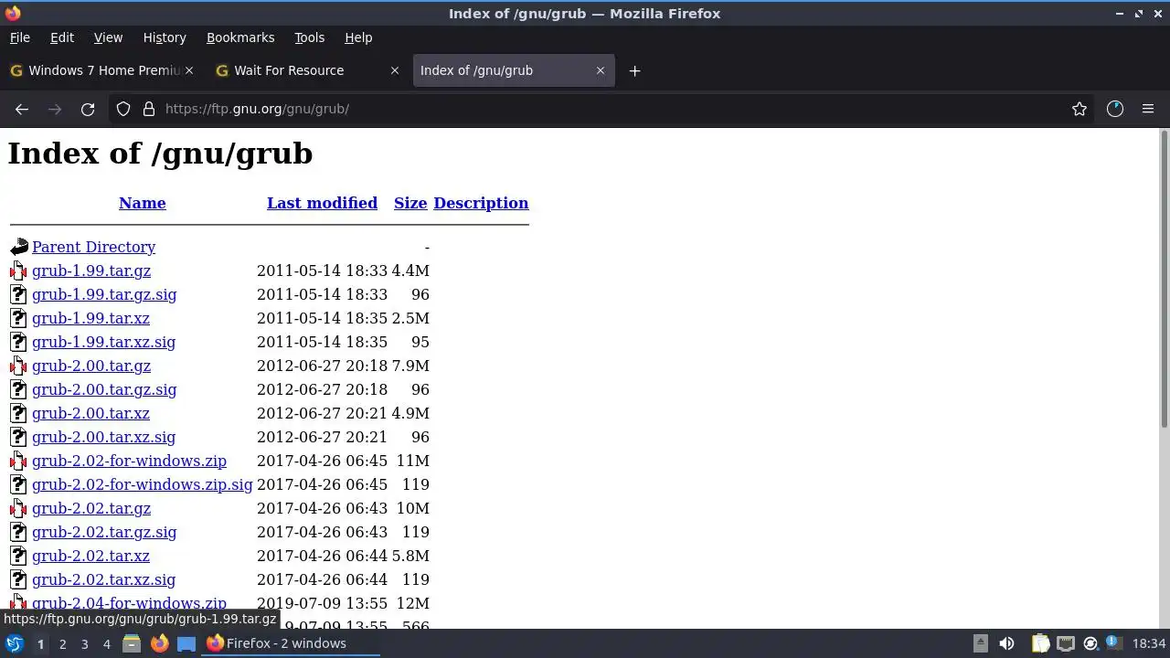Image resolution: width=1170 pixels, height=658 pixels.
Task: Click the Firefox account/profile toolbar icon
Action: click(1115, 109)
